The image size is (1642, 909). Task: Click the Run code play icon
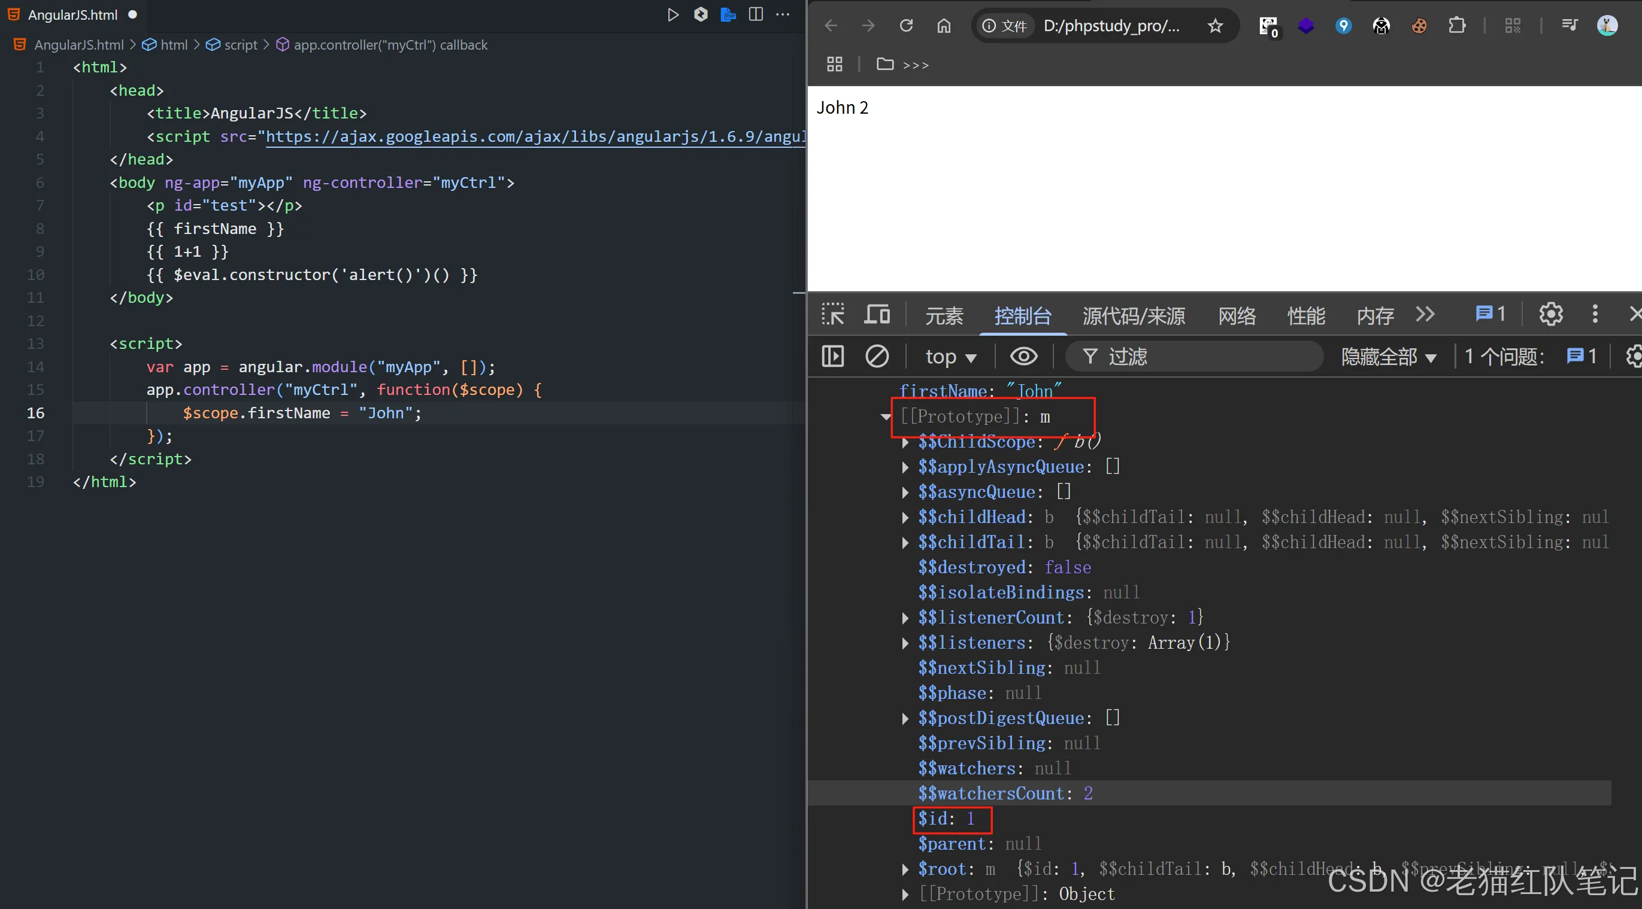coord(672,14)
